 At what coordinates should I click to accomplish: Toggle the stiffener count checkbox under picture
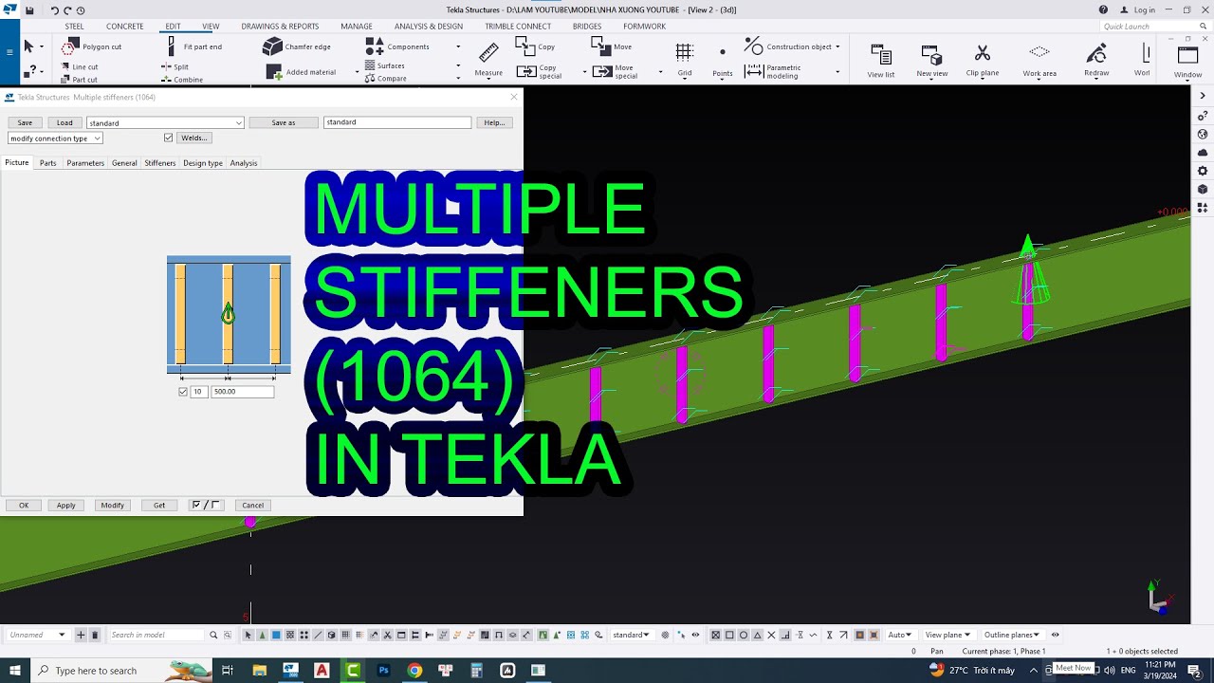[x=183, y=392]
